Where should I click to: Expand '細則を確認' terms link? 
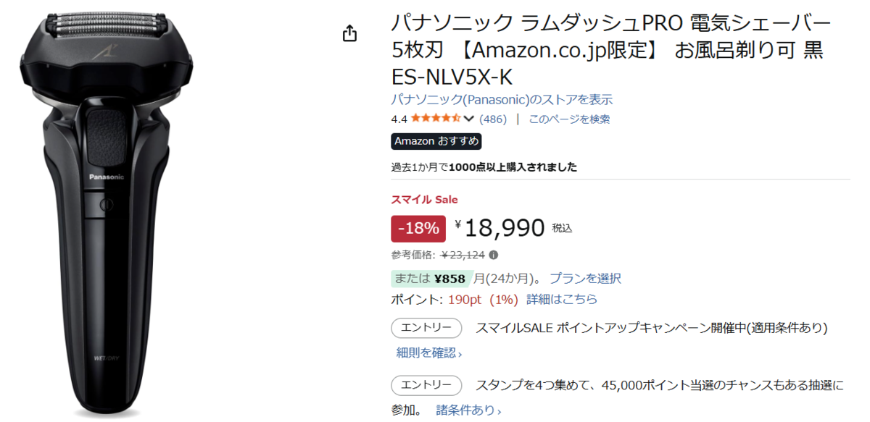click(x=428, y=353)
